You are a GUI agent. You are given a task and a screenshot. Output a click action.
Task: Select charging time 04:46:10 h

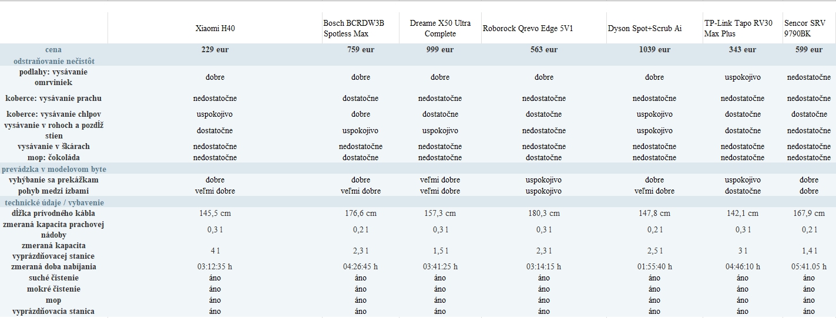click(x=743, y=266)
